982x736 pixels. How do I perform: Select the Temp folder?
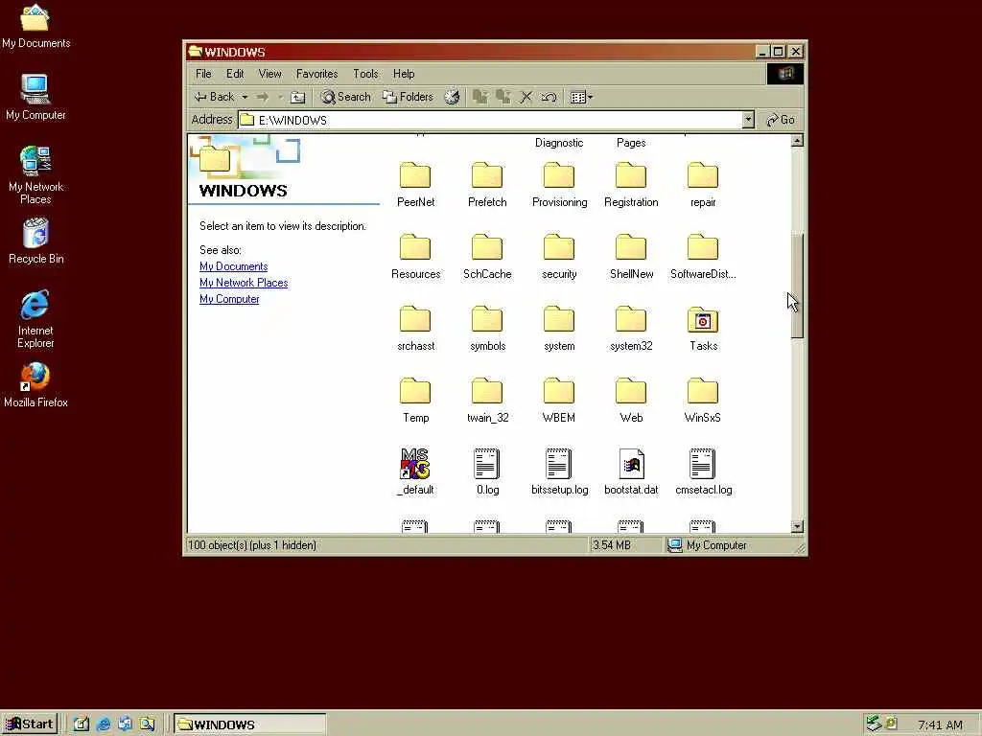[x=415, y=400]
